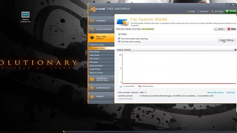Click the Support question mark icon
This screenshot has width=237, height=133.
(198, 11)
